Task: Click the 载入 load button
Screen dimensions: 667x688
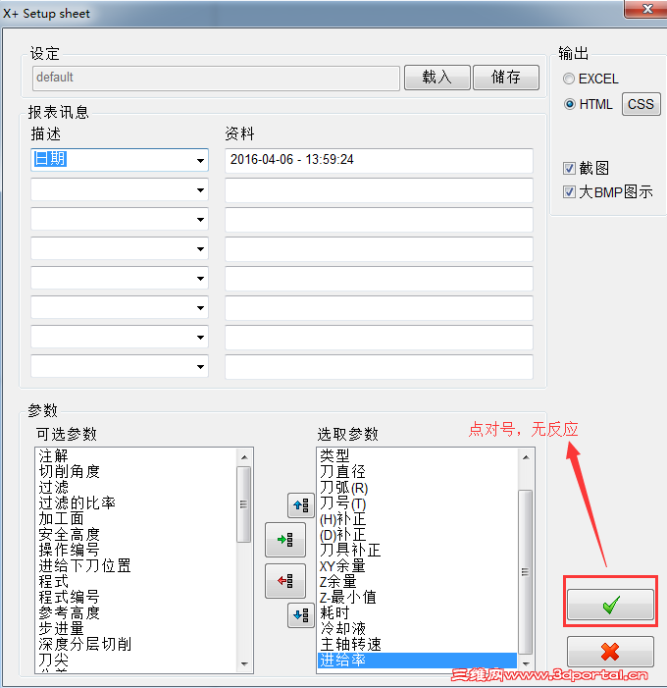Action: (437, 78)
